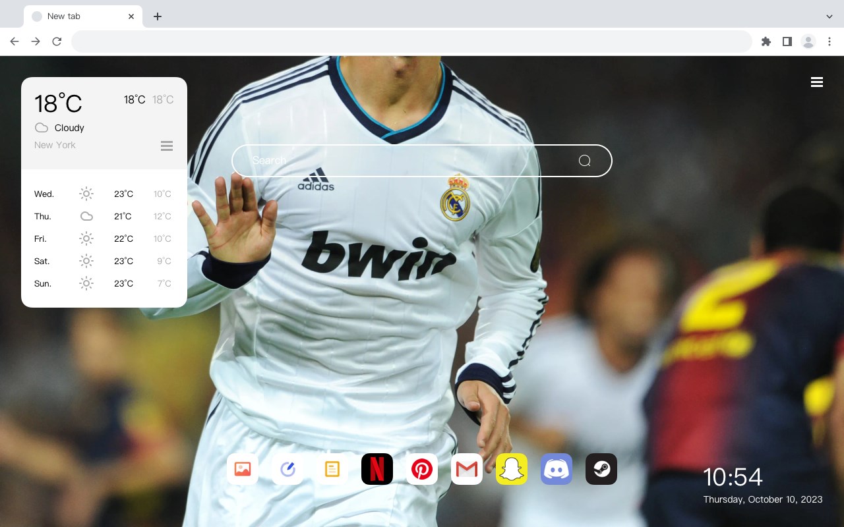Click Saturday's low temperature 9°C
844x527 pixels.
[x=164, y=261]
